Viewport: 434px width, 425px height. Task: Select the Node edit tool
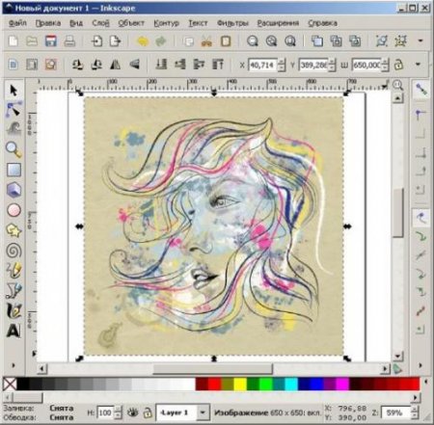coord(14,110)
